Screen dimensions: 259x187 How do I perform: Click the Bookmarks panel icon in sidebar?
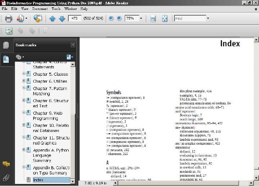pos(6,59)
